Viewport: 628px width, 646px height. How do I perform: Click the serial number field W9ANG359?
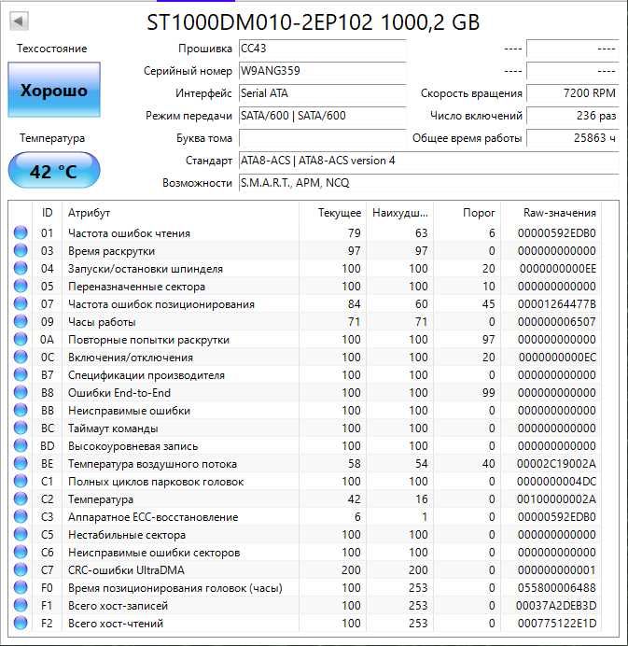pyautogui.click(x=323, y=71)
